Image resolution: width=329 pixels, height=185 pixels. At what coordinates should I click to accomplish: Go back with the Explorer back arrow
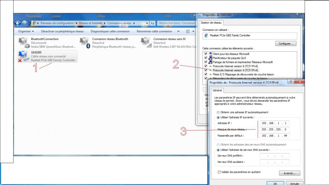coord(18,23)
